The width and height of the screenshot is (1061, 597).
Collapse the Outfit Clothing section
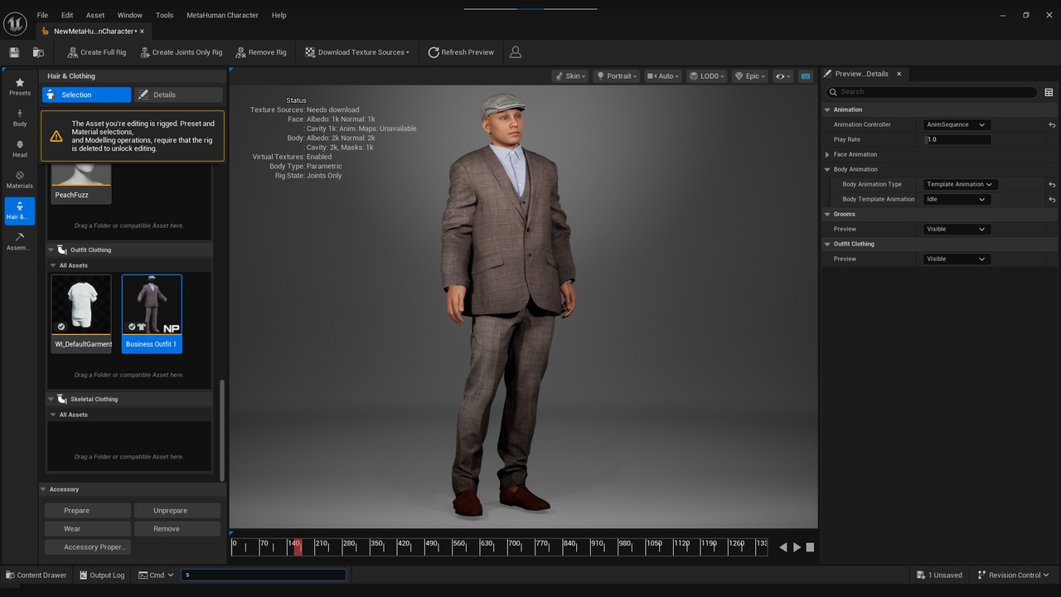click(x=51, y=250)
